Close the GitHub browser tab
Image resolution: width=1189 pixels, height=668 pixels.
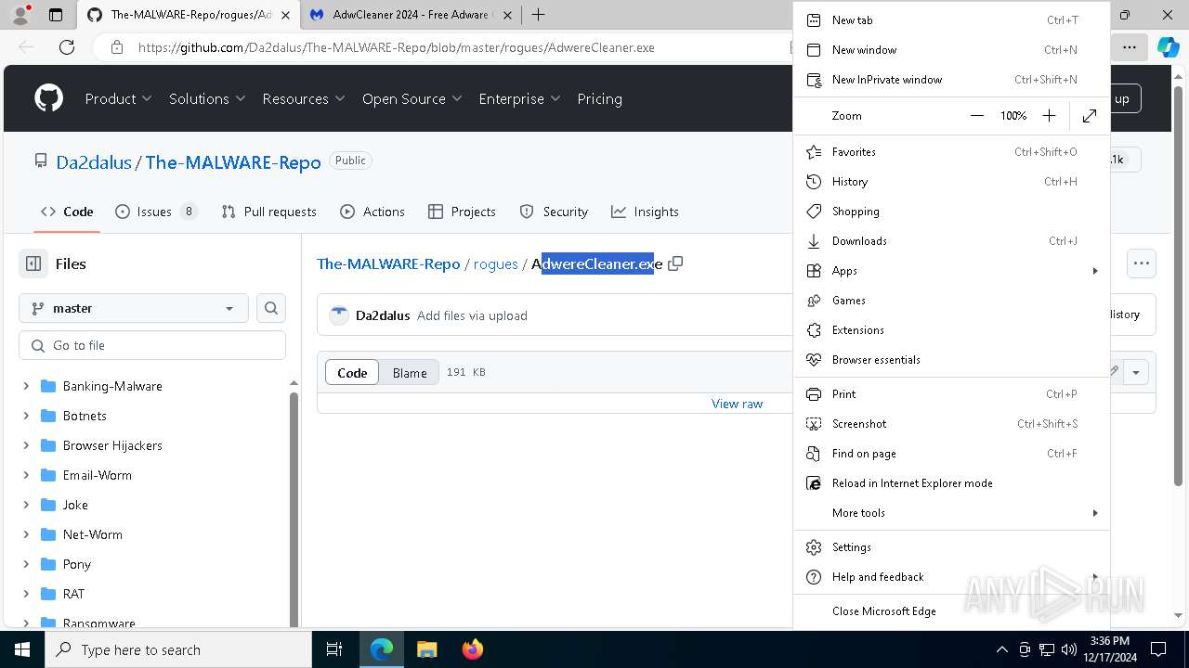tap(284, 15)
